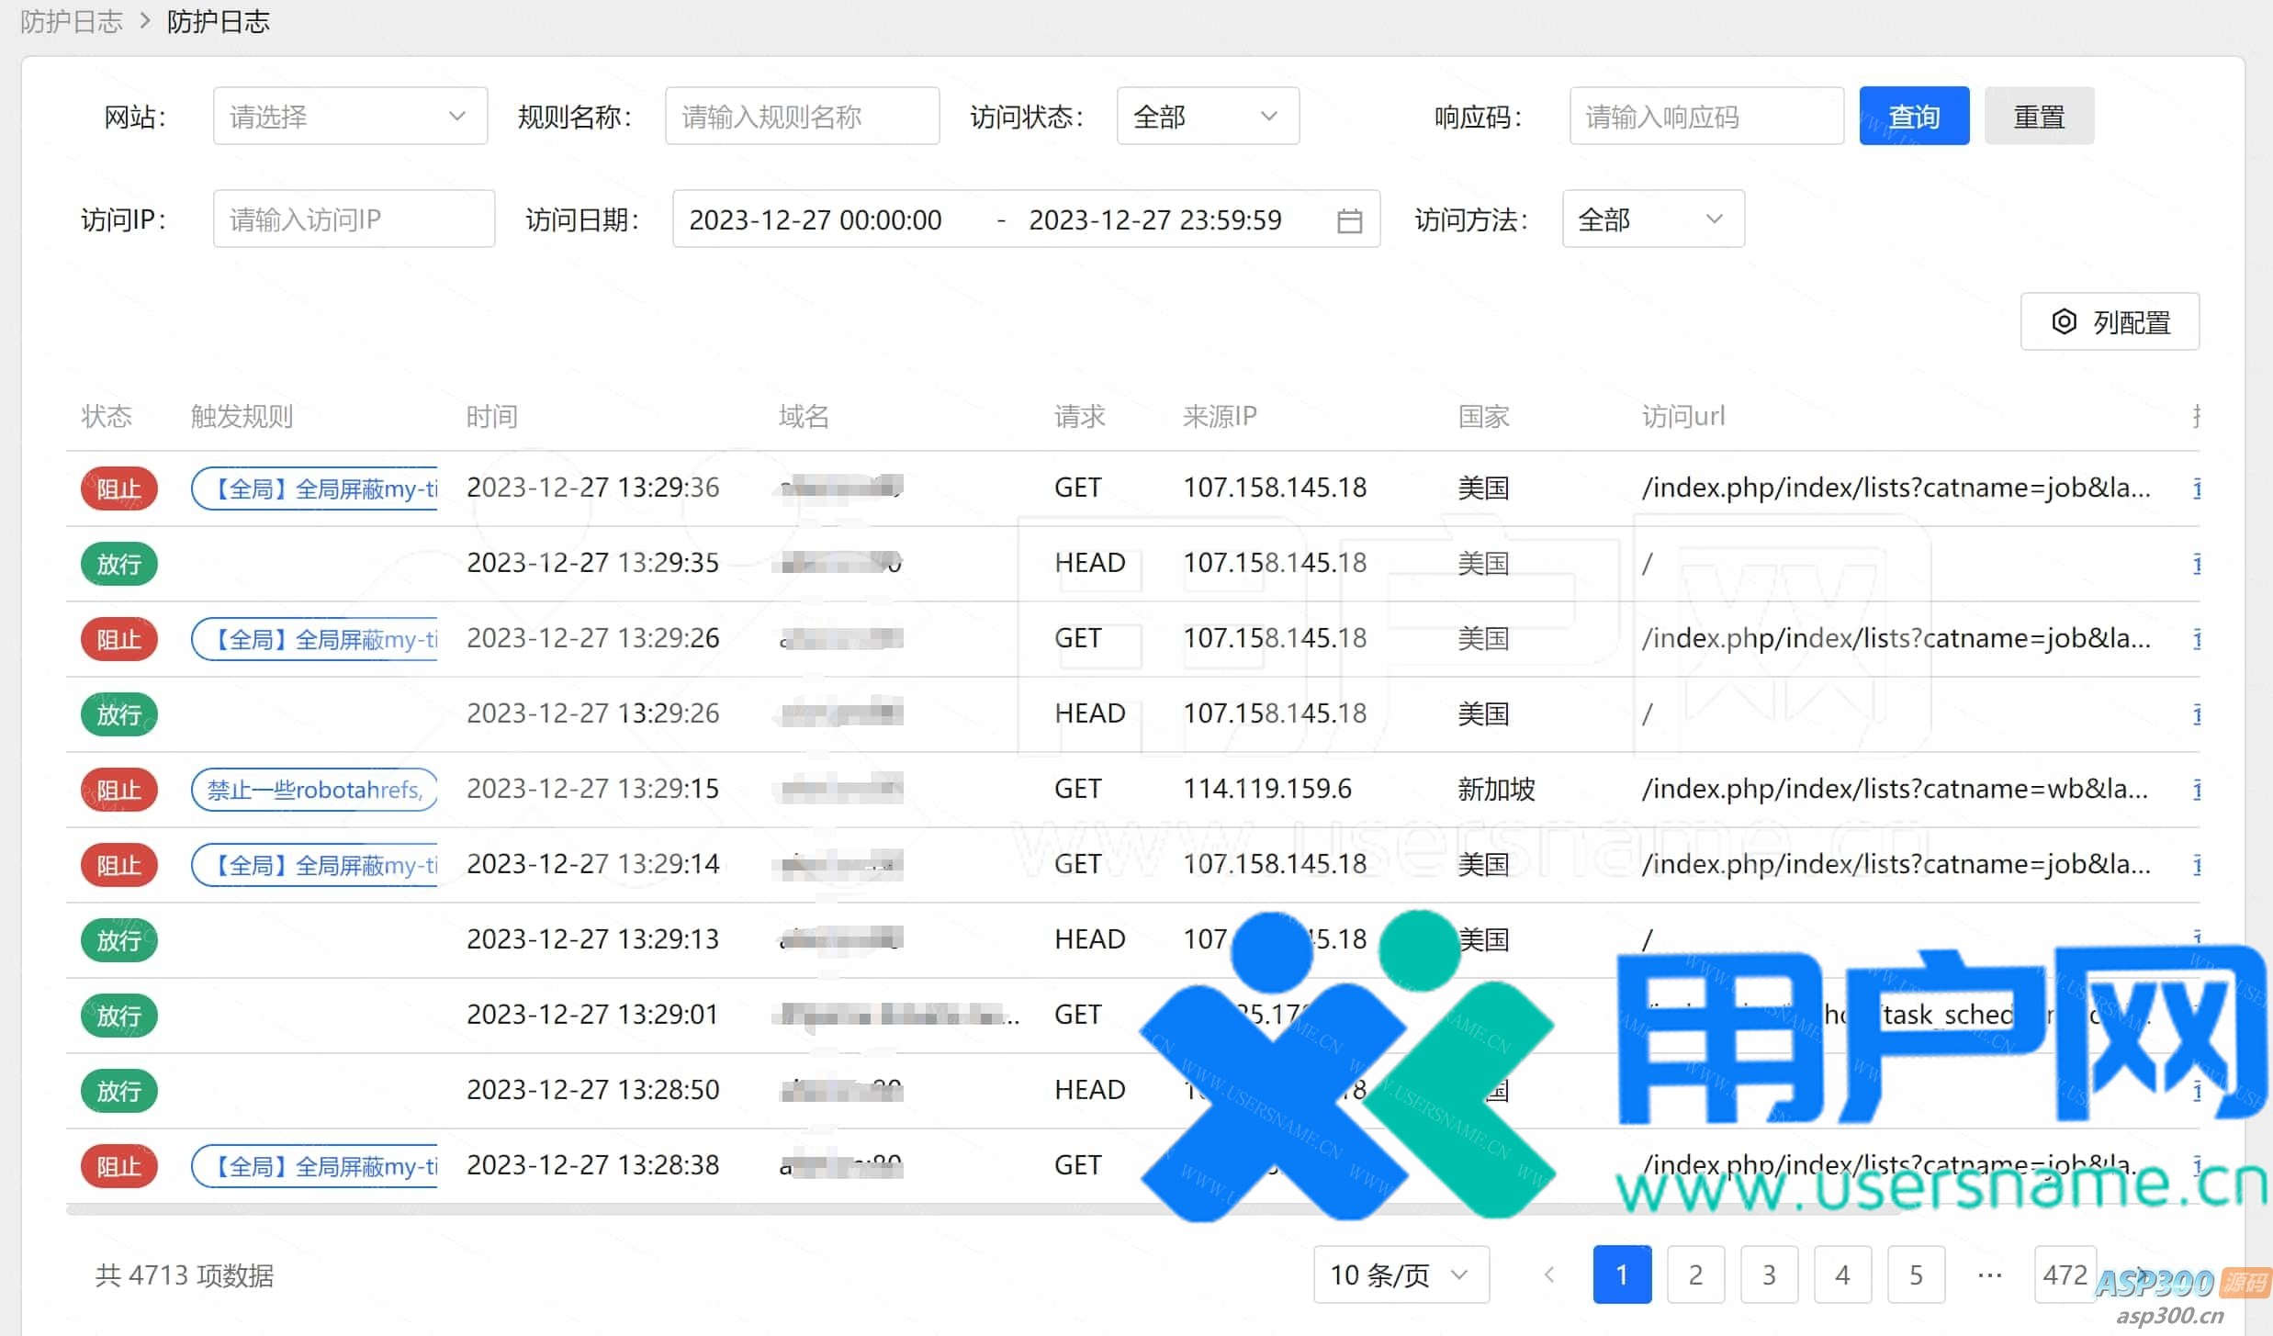Go to page 5 in pagination
This screenshot has height=1336, width=2273.
pos(1916,1274)
